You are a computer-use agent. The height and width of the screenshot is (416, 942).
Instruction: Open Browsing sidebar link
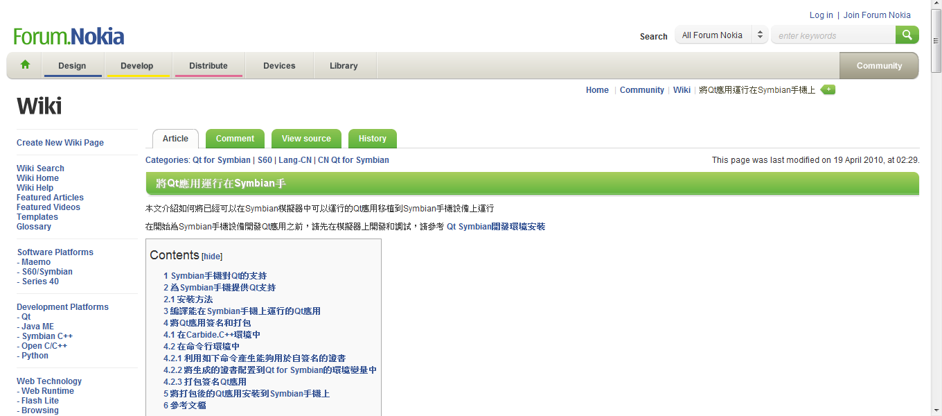40,410
